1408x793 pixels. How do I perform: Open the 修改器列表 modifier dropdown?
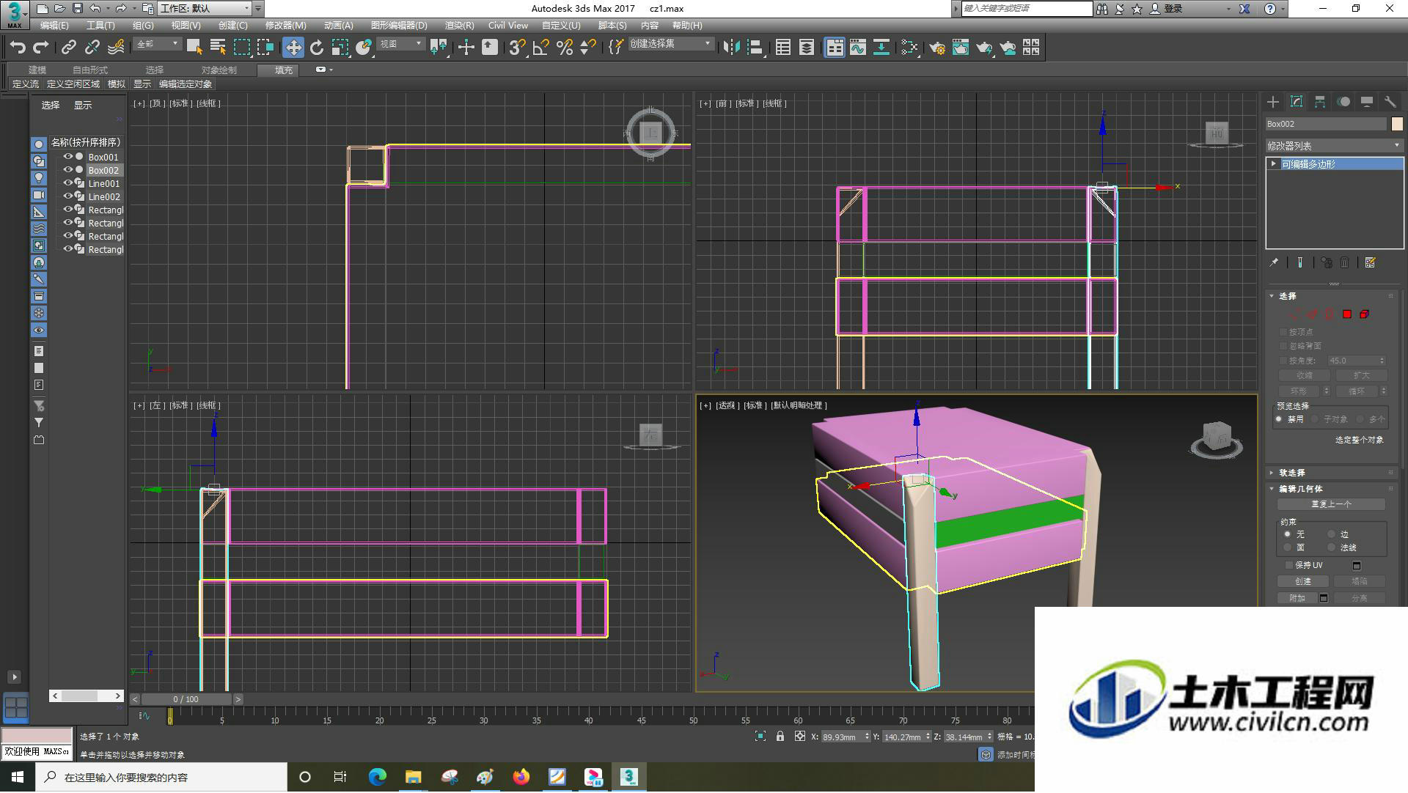[x=1334, y=146]
